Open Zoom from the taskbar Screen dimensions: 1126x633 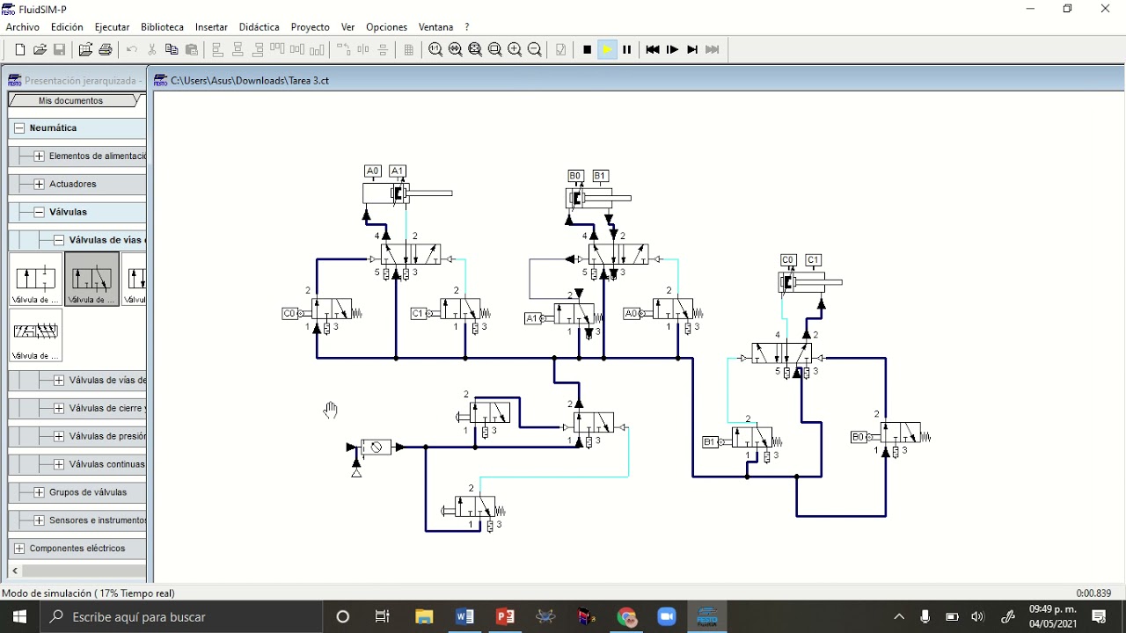(667, 617)
